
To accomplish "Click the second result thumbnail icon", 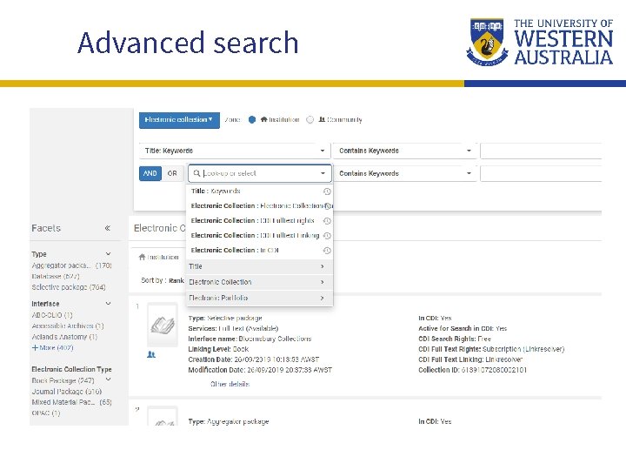I will [163, 416].
